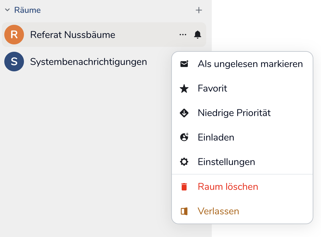321x237 pixels.
Task: Click the star Favorit icon
Action: (184, 89)
